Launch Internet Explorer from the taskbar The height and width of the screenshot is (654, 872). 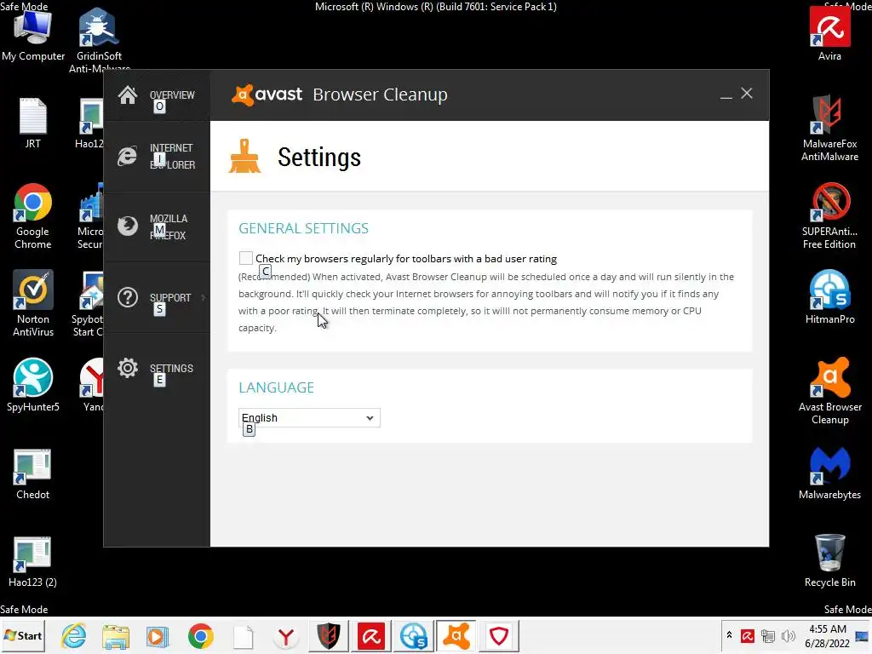73,635
